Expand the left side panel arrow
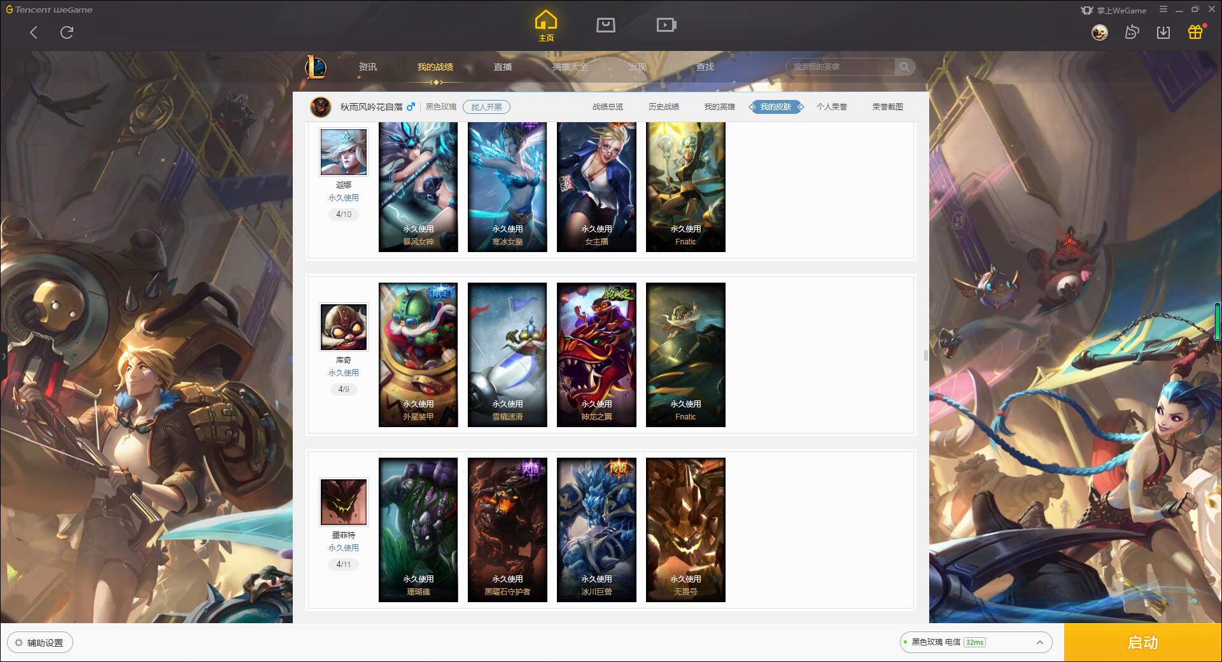The image size is (1222, 662). tap(3, 356)
